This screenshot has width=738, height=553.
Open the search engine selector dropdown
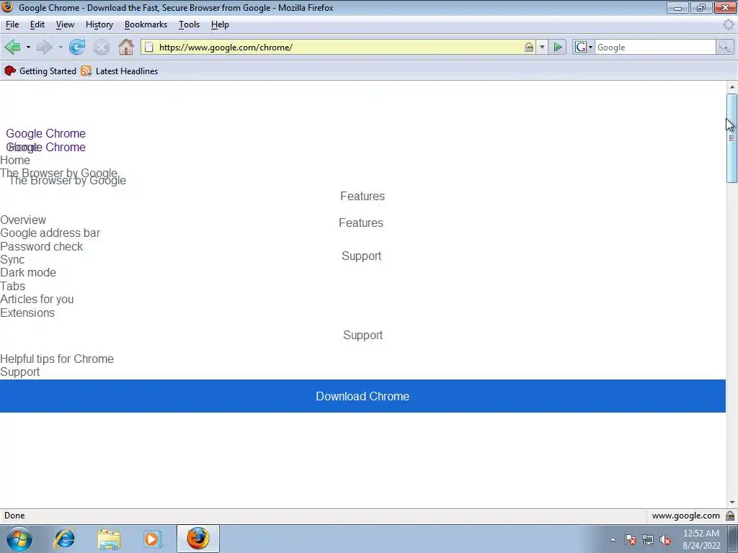(x=583, y=47)
